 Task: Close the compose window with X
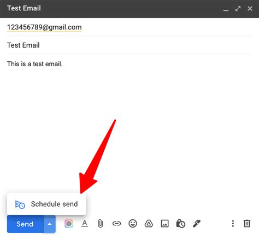250,9
